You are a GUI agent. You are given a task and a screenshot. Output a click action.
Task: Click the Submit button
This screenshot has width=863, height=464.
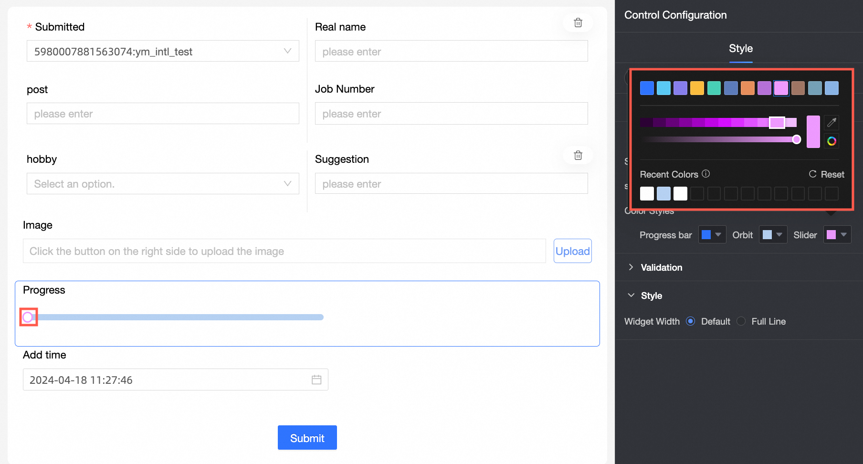coord(307,438)
